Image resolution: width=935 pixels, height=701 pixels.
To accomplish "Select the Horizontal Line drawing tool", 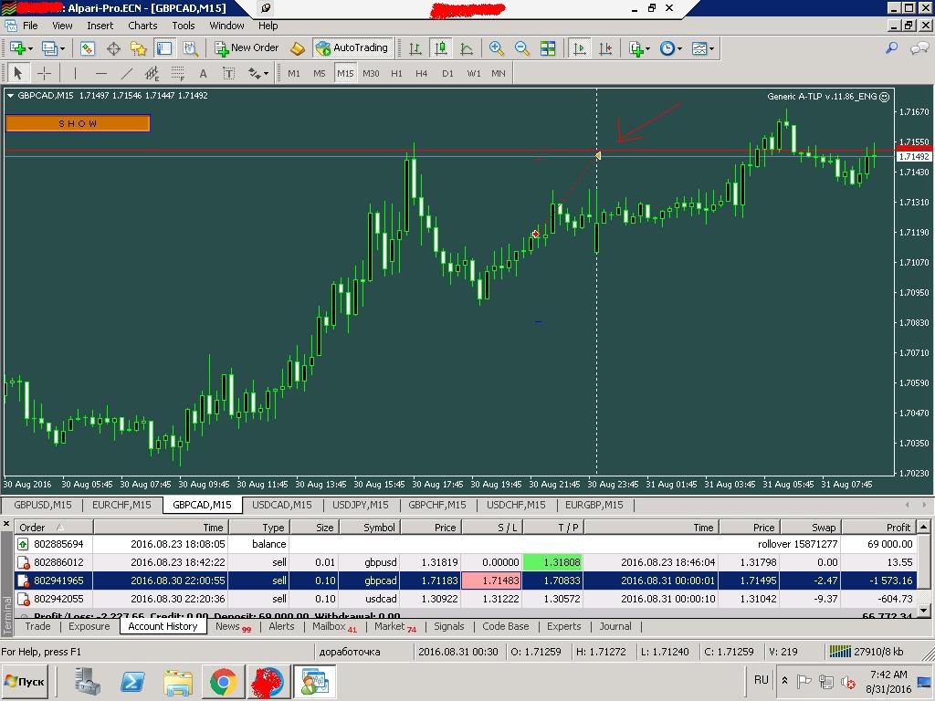I will tap(100, 73).
